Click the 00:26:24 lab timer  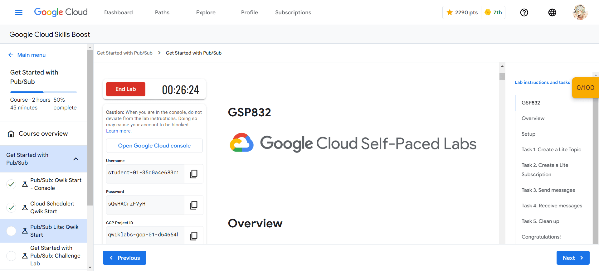[x=180, y=90]
